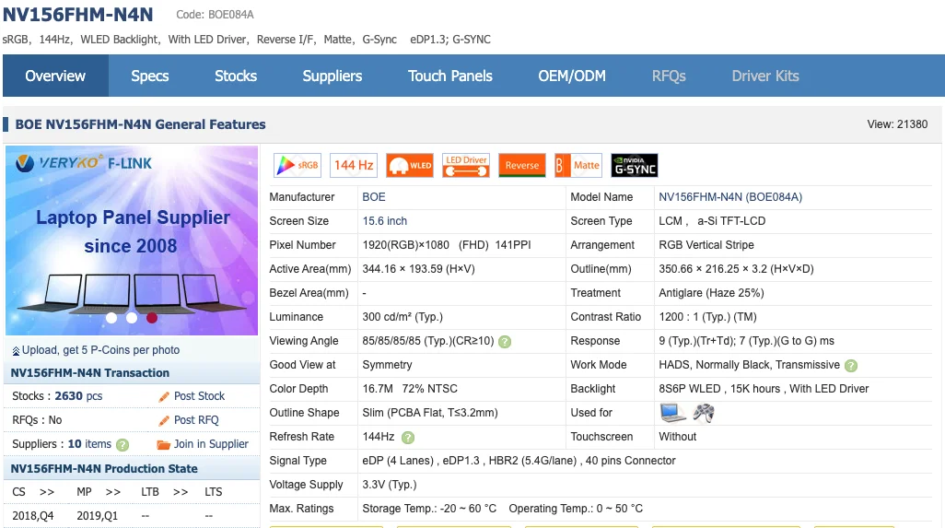Viewport: 945px width, 528px height.
Task: Open the RFQs tab
Action: click(669, 76)
